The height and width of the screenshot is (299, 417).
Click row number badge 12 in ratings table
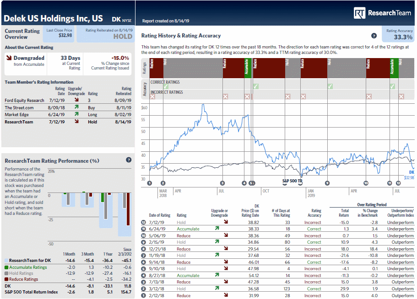pyautogui.click(x=144, y=222)
